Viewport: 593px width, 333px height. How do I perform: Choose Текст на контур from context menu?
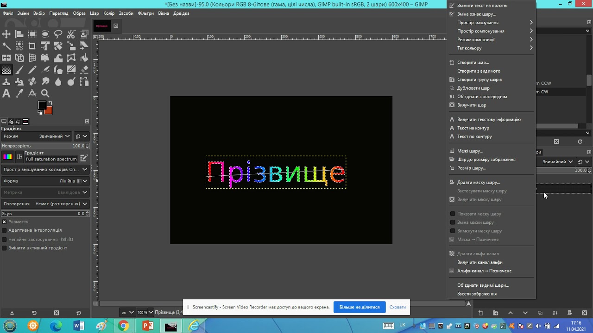point(491,128)
